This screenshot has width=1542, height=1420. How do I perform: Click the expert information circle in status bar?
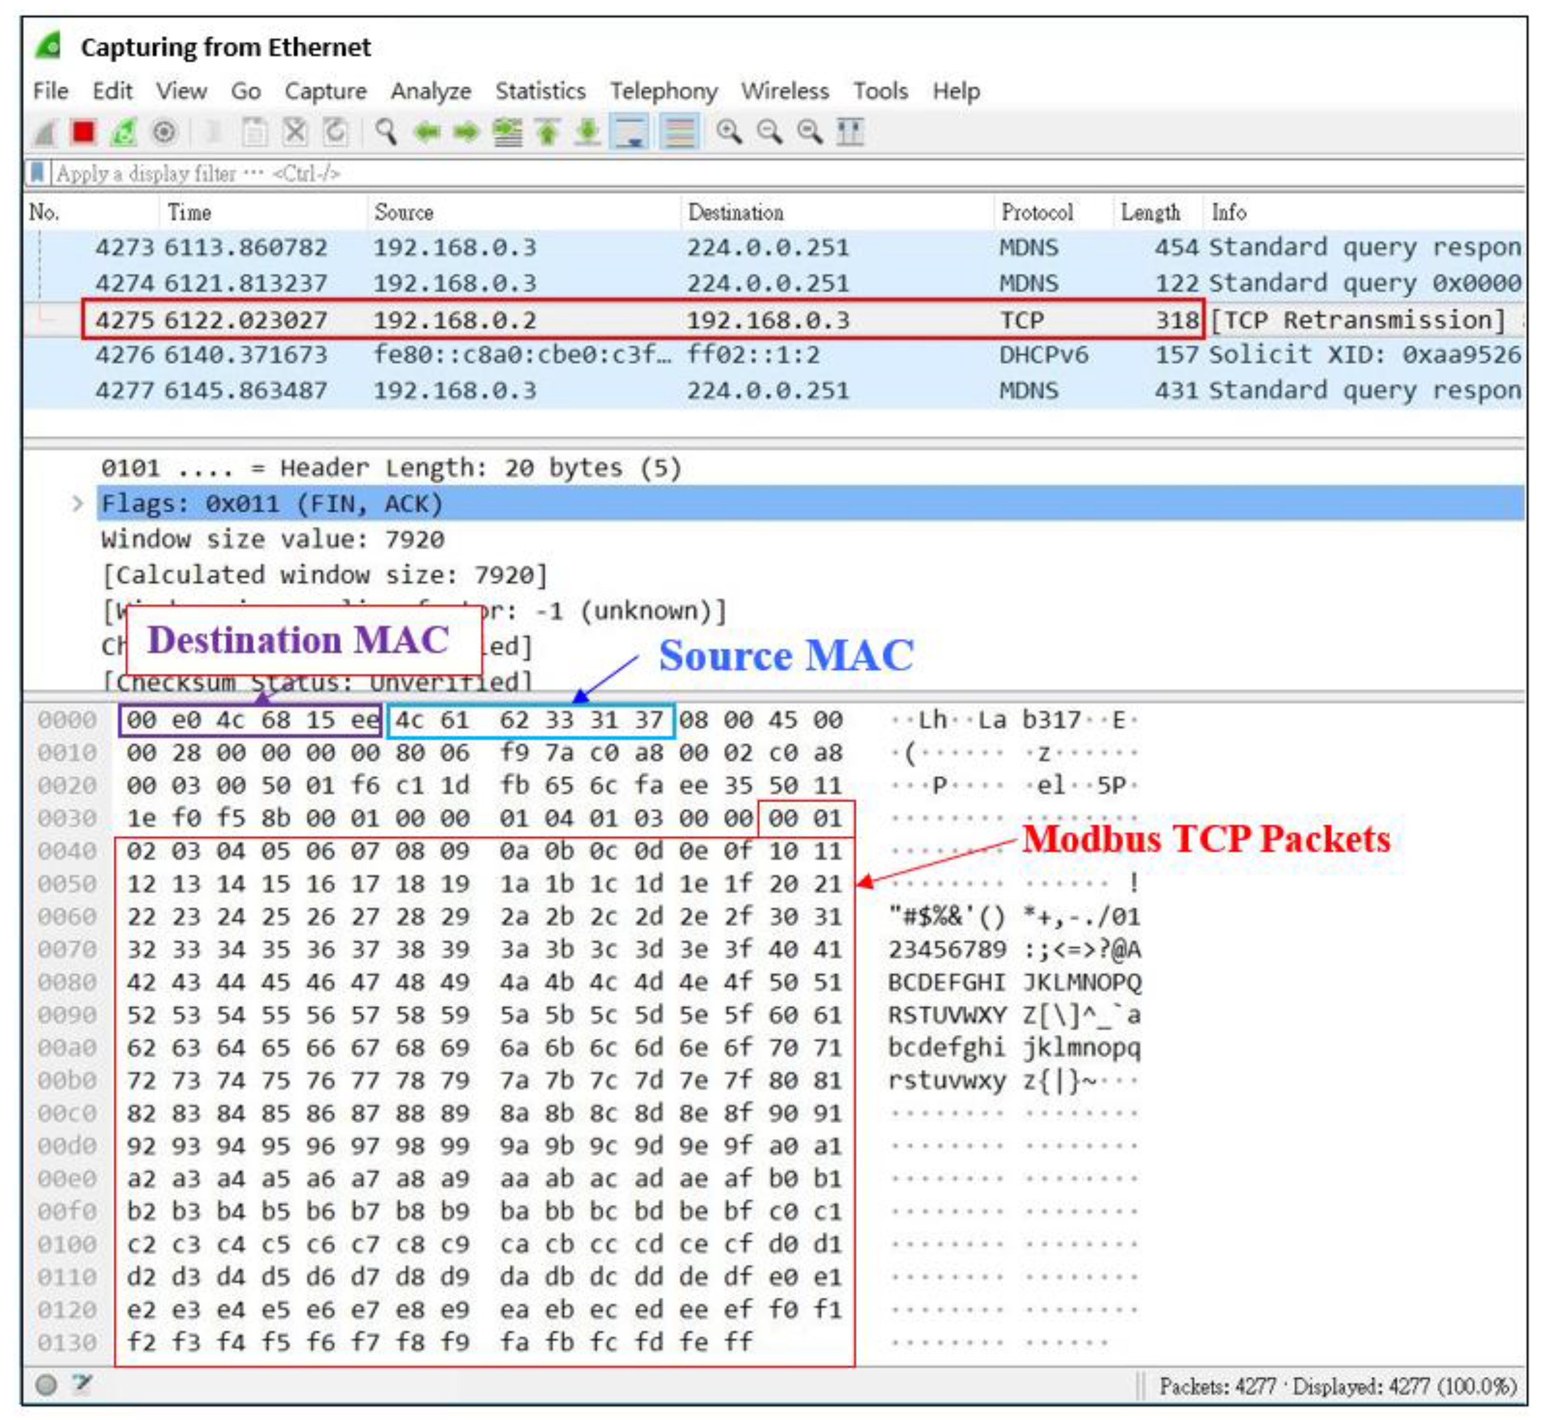point(47,1385)
